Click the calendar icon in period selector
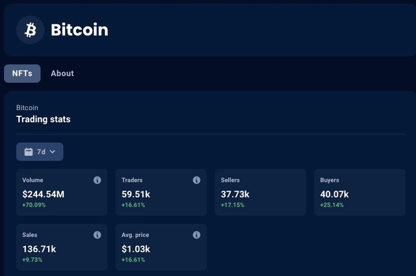416x276 pixels. tap(29, 152)
